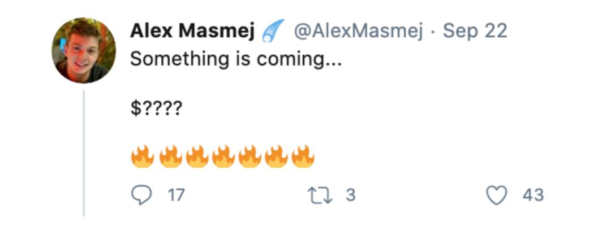Viewport: 611px width, 231px height.
Task: Click the sixth fire emoji in the row
Action: pyautogui.click(x=276, y=156)
